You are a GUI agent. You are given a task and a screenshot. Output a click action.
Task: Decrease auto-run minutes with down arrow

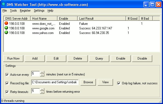click(42, 75)
